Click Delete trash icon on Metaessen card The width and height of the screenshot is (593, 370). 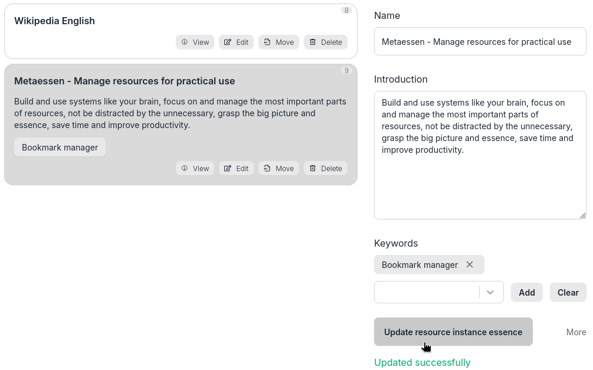pyautogui.click(x=313, y=169)
